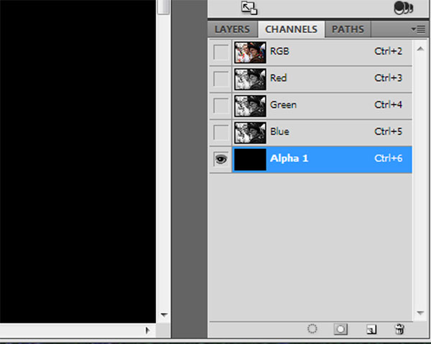
Task: Save selection as channel icon
Action: click(x=340, y=329)
